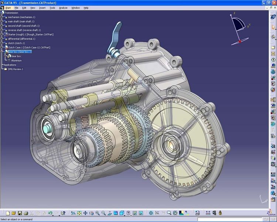Click the Zoom Out magnifier icon
Image resolution: width=277 pixels, height=222 pixels.
(x=104, y=213)
